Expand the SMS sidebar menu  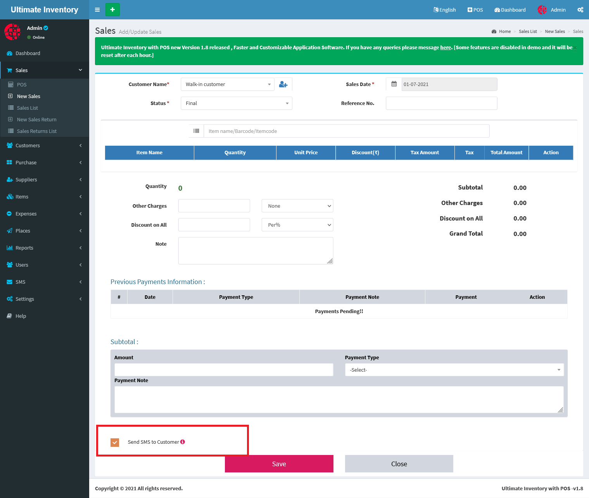45,282
